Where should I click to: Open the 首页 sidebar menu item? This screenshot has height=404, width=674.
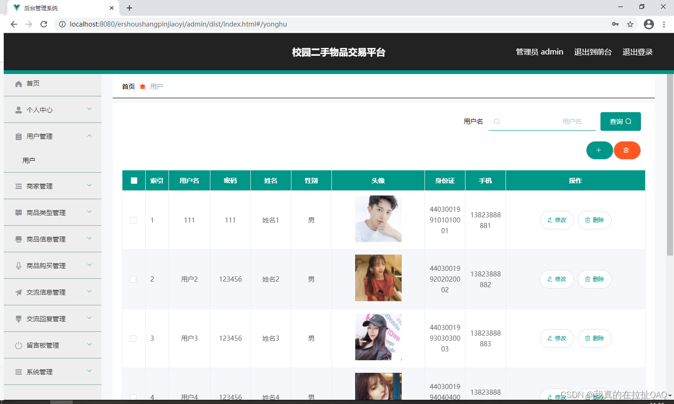point(53,84)
